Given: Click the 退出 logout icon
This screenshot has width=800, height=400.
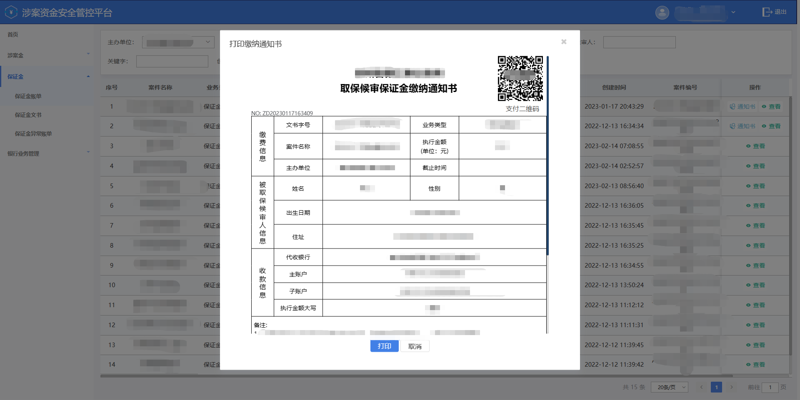Looking at the screenshot, I should coord(767,12).
